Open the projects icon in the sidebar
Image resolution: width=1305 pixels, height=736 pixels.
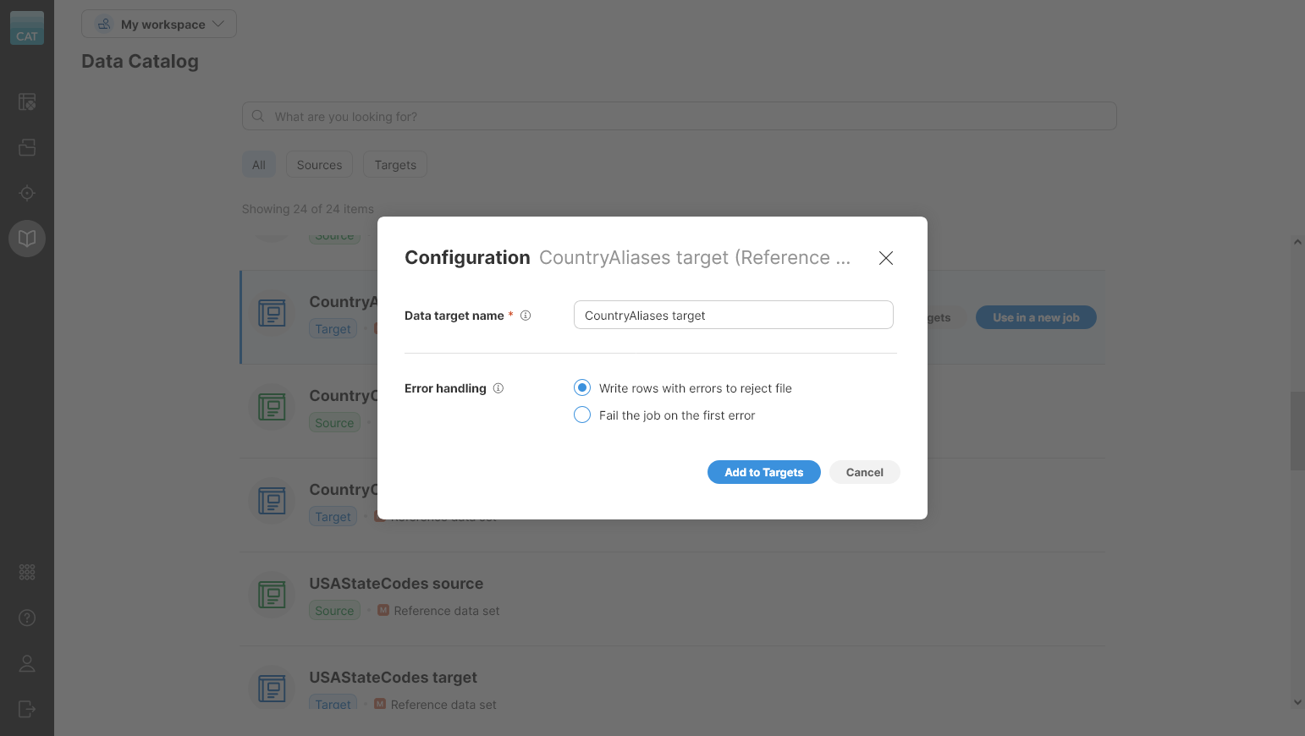coord(26,147)
